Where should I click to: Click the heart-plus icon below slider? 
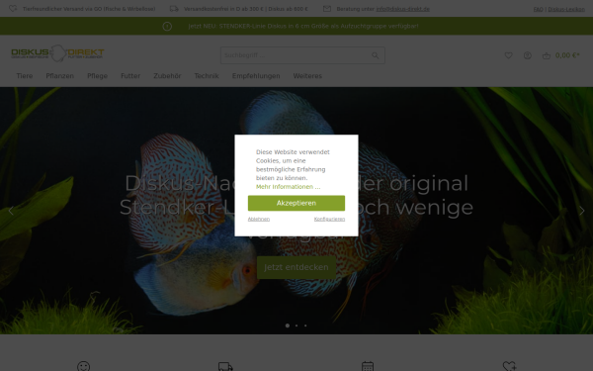click(x=509, y=366)
